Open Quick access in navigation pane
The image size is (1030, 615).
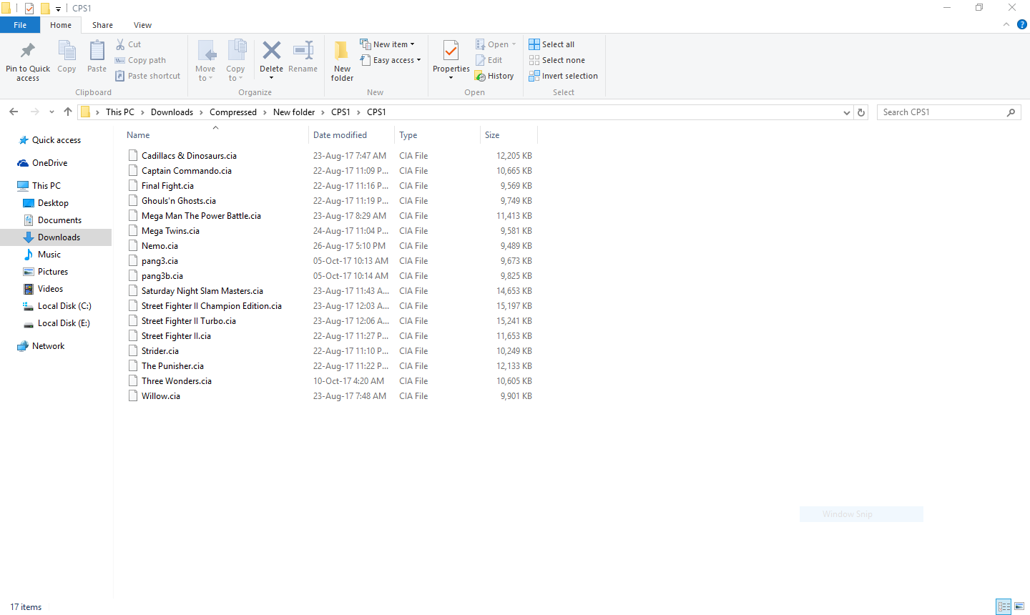pos(57,140)
